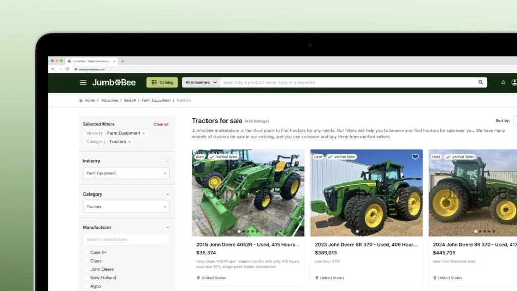Click the search magnifier icon

[481, 82]
